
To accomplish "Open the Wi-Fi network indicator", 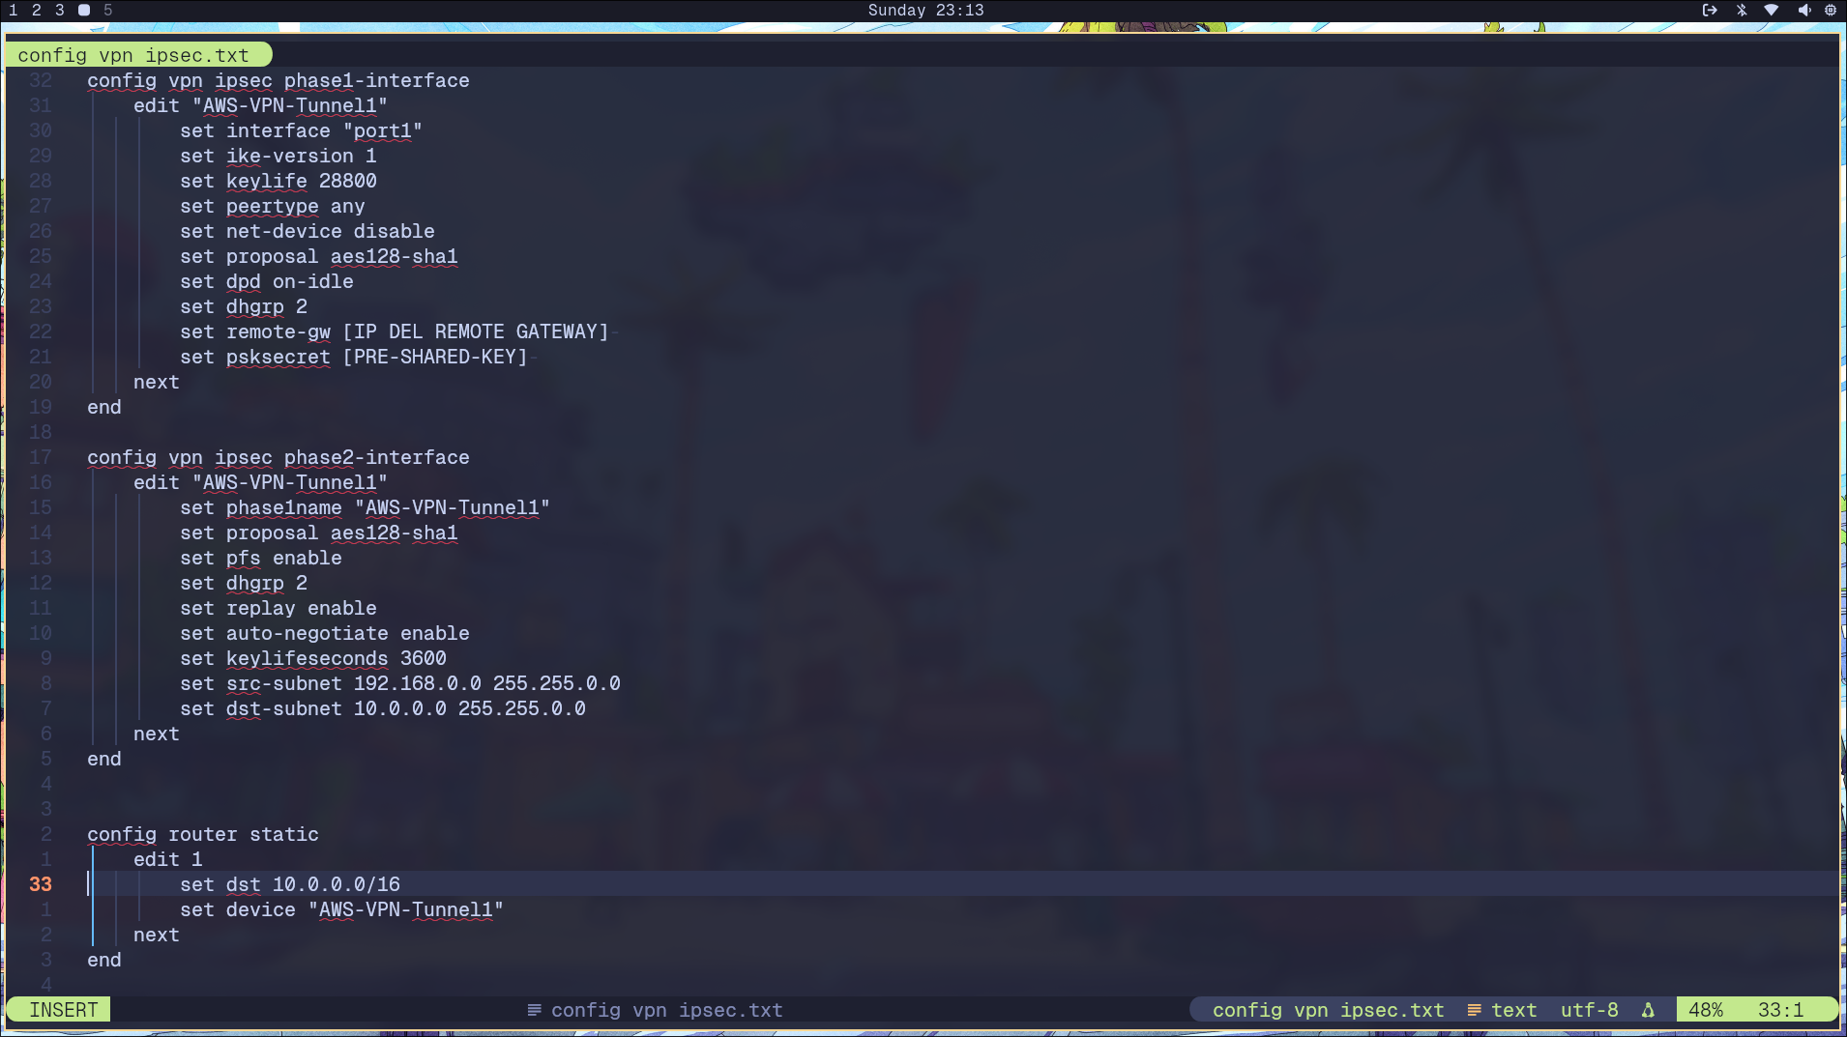I will click(x=1772, y=11).
